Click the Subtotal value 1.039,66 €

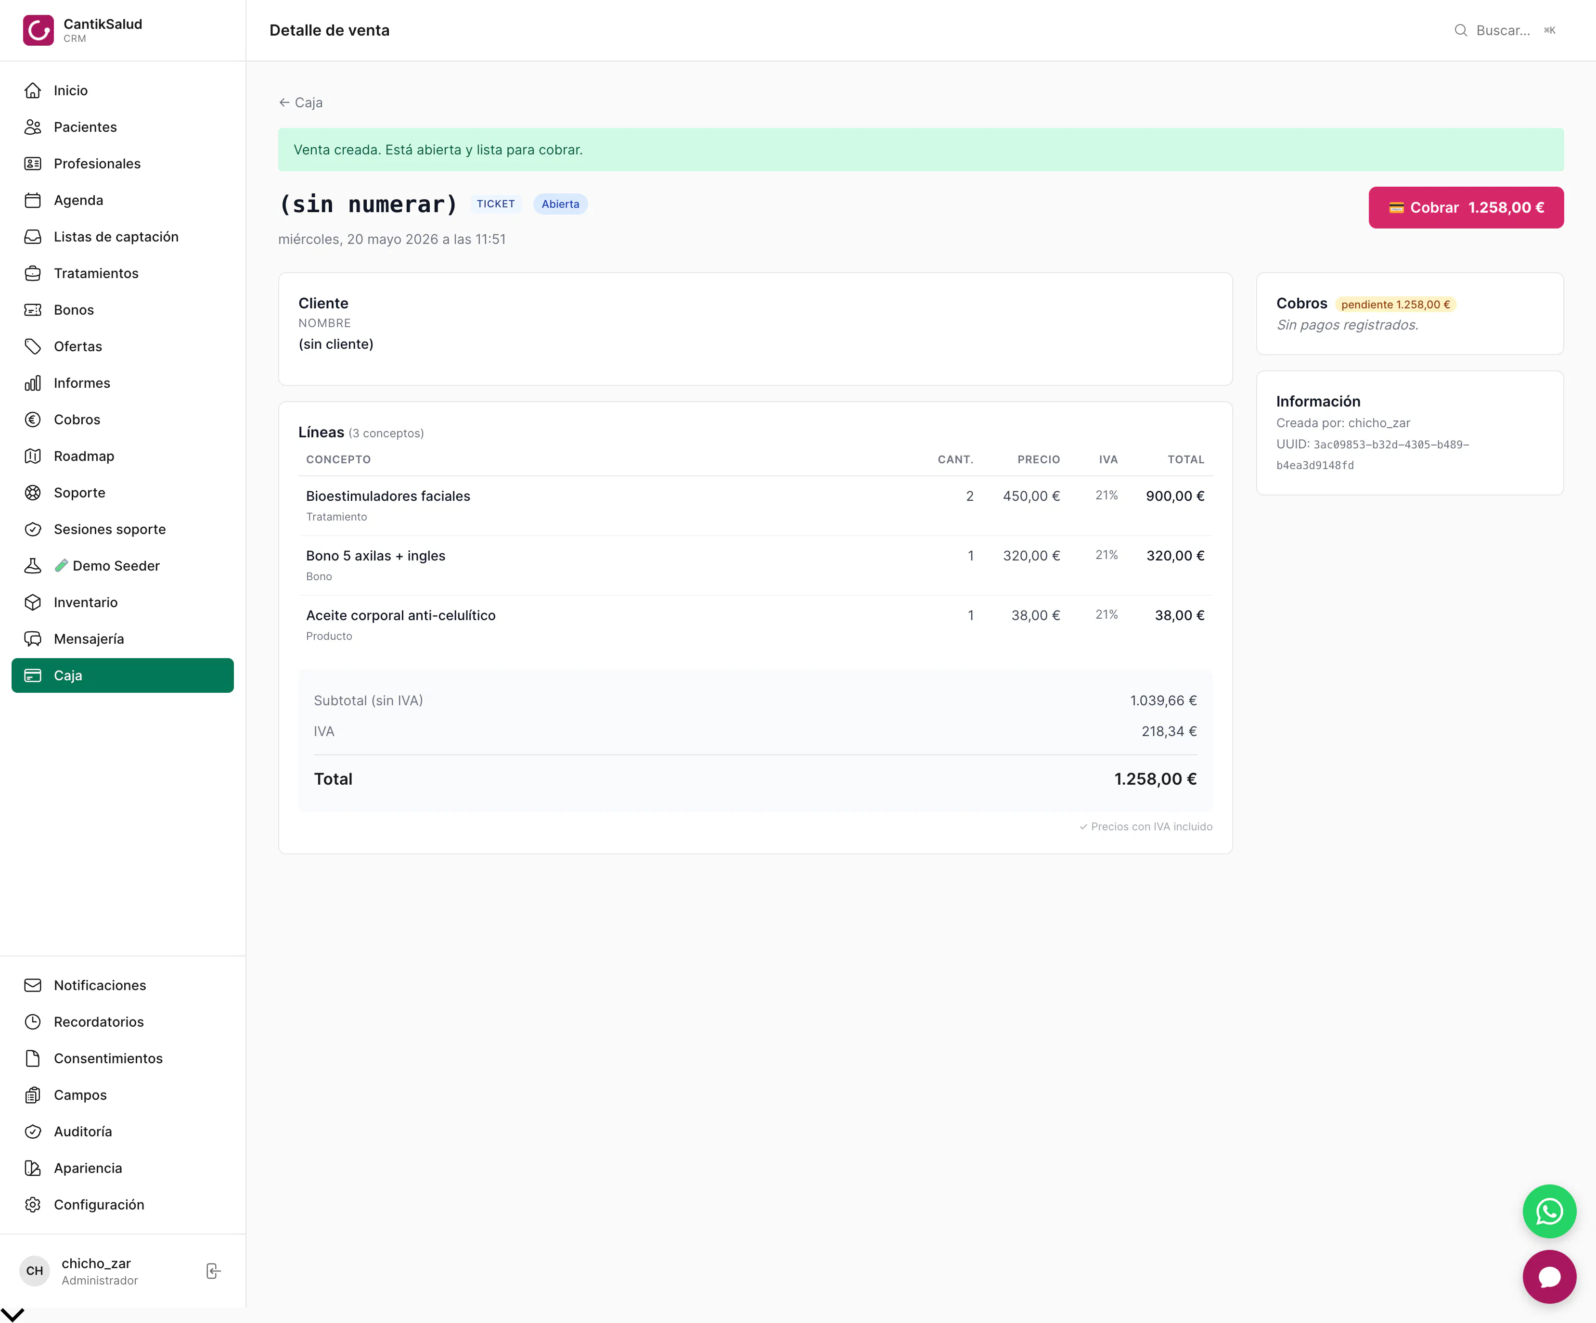click(x=1163, y=700)
